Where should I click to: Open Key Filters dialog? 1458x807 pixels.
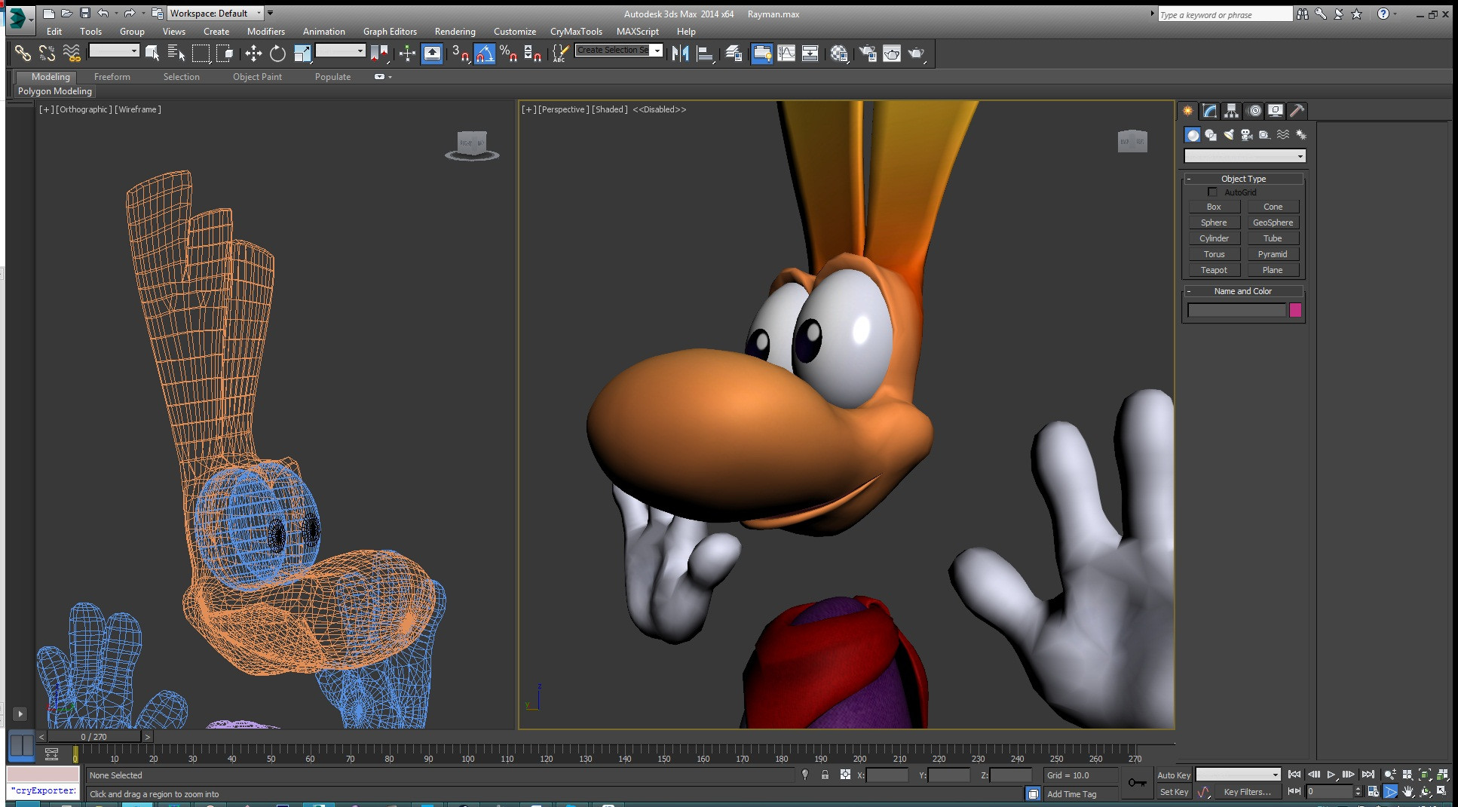(1247, 792)
